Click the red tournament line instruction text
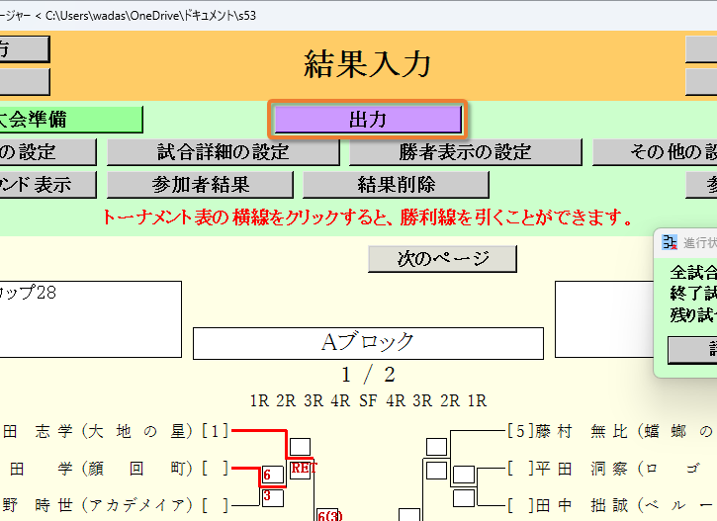The width and height of the screenshot is (717, 521). coord(368,217)
